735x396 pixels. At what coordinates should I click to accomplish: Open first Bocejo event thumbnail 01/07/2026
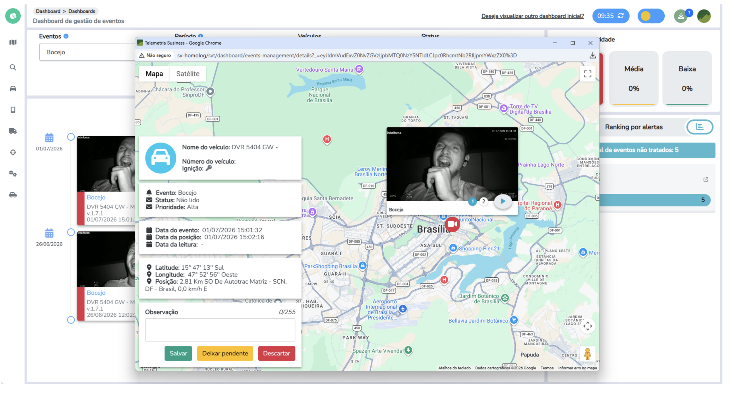(x=106, y=164)
